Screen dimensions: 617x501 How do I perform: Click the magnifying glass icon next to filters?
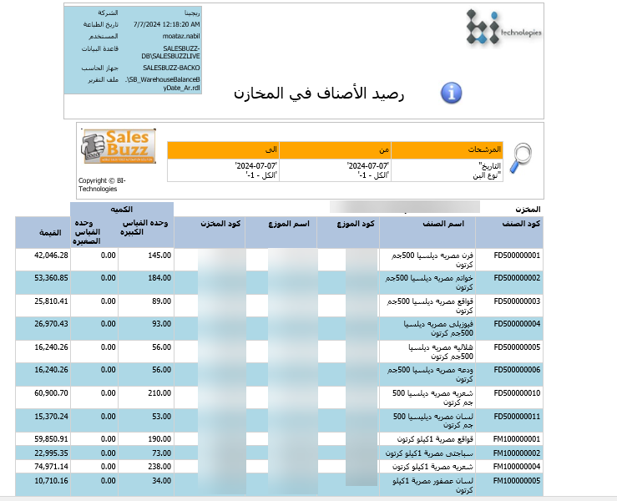522,158
